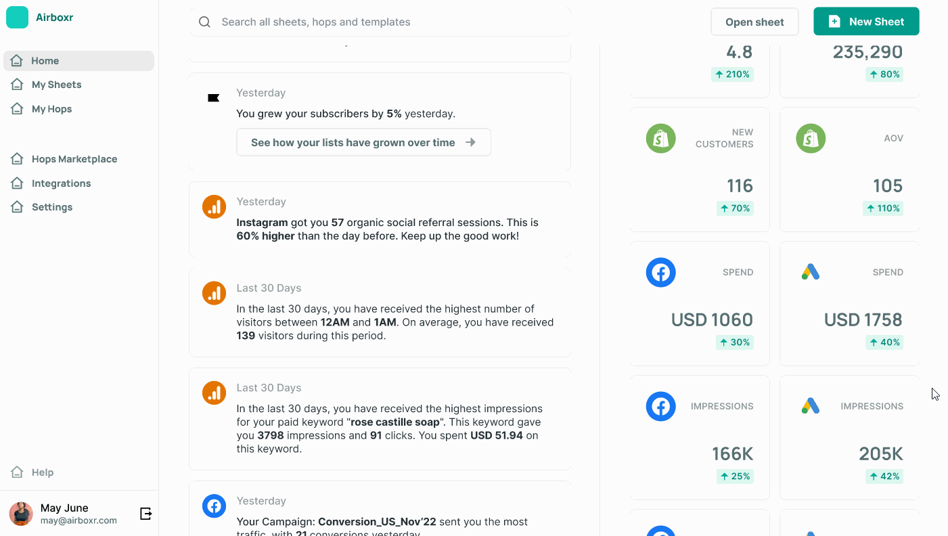Viewport: 948px width, 536px height.
Task: Click the Facebook icon on campaign conversion insight
Action: [214, 506]
